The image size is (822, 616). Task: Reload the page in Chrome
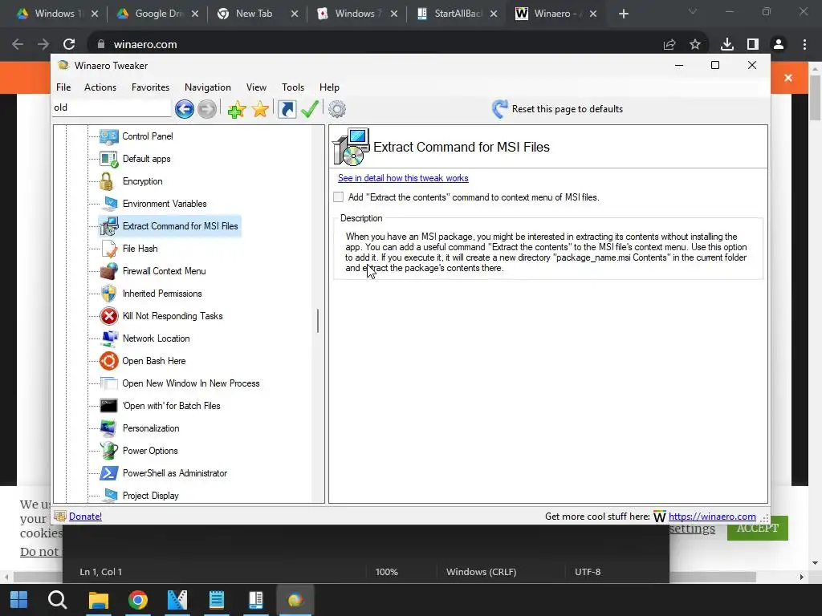pyautogui.click(x=69, y=45)
